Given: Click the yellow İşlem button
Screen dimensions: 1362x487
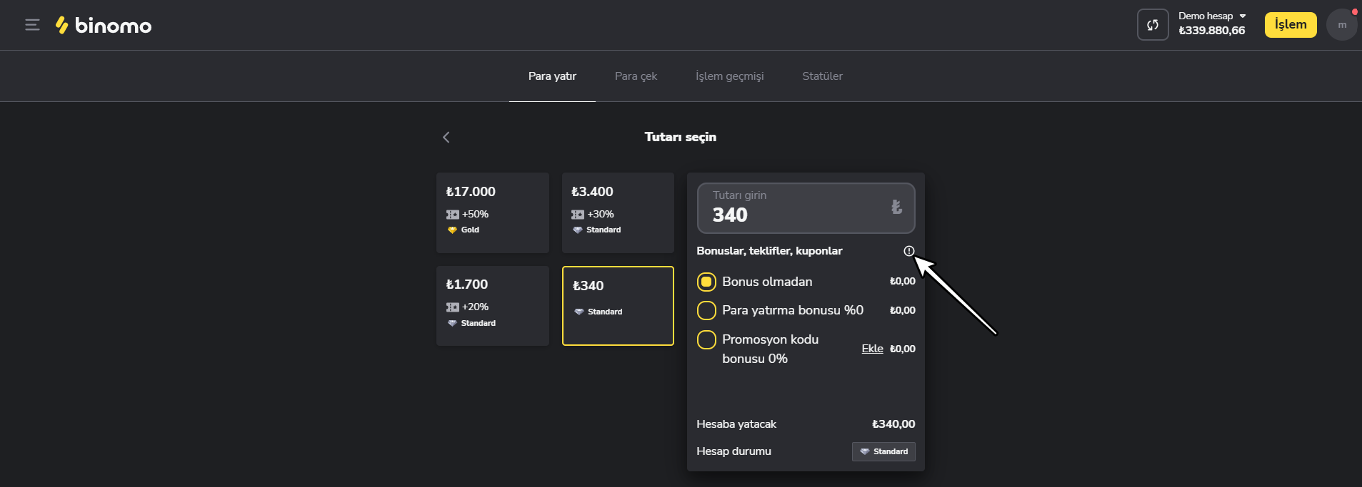Looking at the screenshot, I should tap(1290, 25).
